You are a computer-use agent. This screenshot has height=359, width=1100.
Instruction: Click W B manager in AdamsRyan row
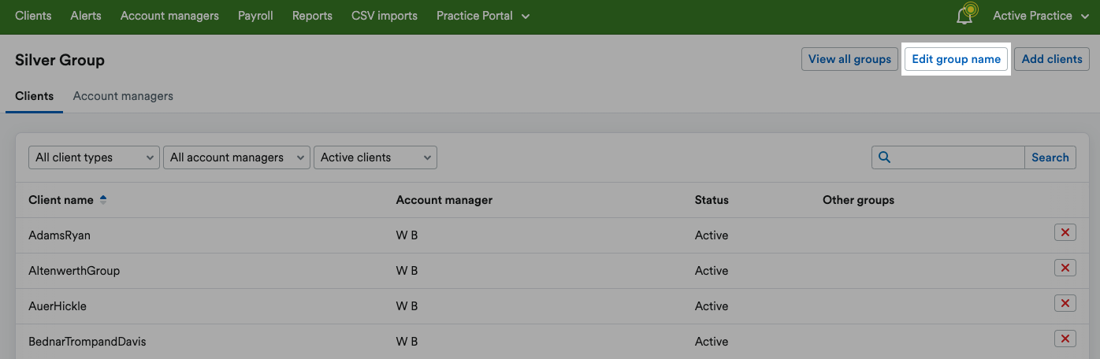[407, 235]
